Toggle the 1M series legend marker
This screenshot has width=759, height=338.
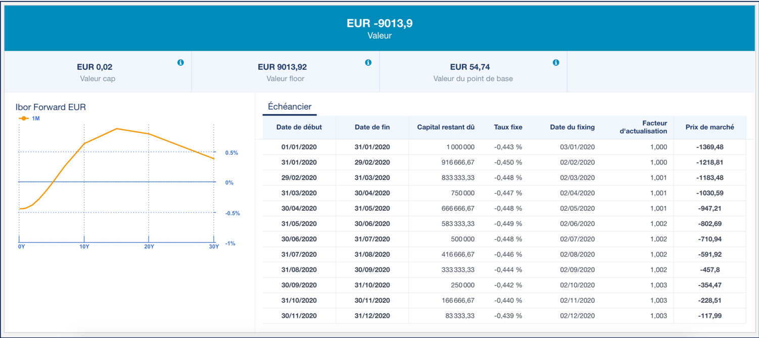(x=24, y=118)
